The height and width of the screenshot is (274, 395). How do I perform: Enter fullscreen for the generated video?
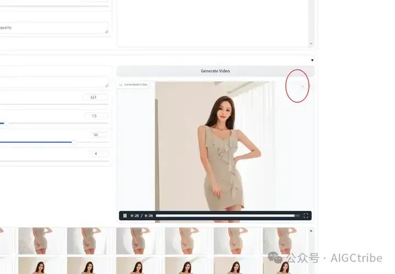[306, 215]
